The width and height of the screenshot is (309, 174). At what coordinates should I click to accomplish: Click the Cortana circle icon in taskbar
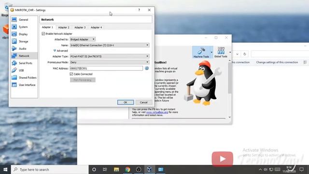[94, 170]
